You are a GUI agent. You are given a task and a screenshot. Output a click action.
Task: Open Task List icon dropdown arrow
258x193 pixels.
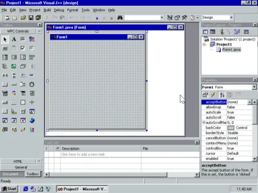197,17
